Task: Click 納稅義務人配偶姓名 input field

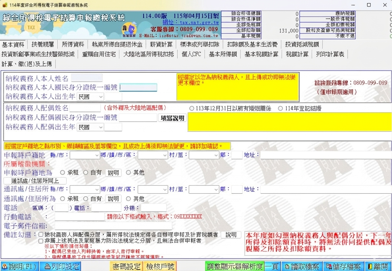Action: 85,108
